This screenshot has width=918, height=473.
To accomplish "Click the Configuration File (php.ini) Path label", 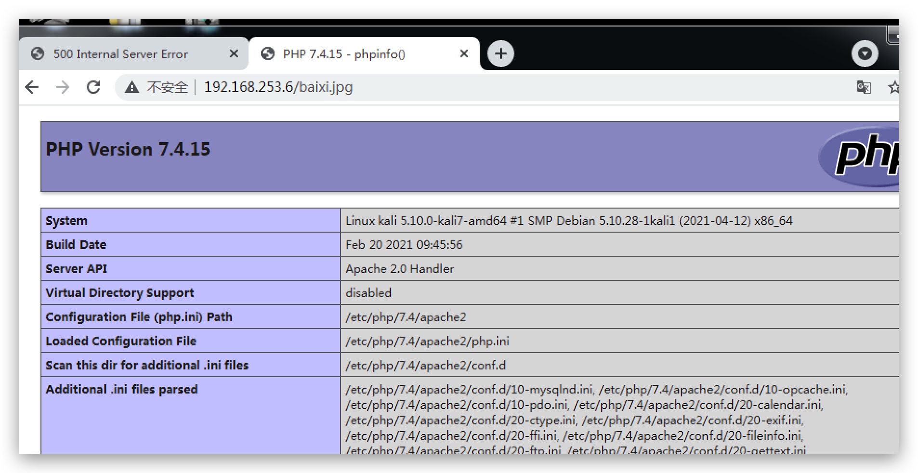I will pos(139,317).
